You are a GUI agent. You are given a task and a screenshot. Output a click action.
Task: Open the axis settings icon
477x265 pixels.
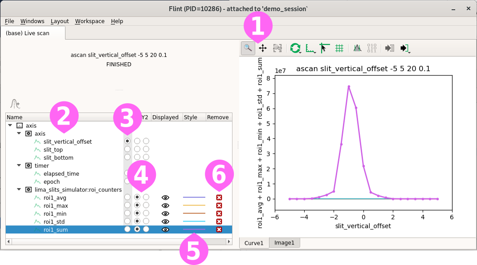(310, 48)
